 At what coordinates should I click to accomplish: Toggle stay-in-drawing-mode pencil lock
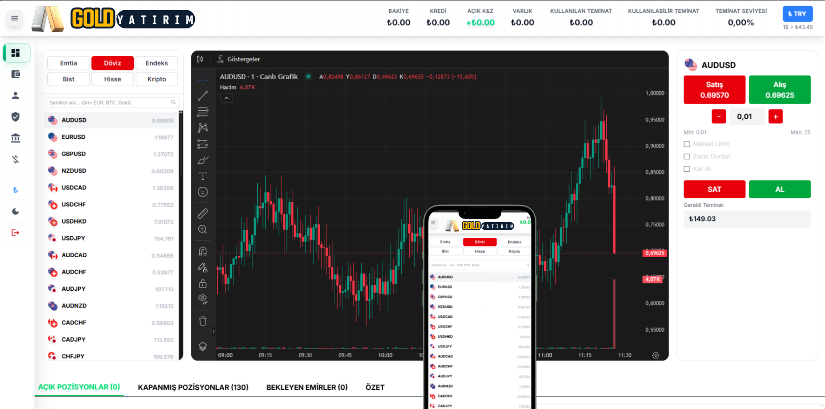[x=203, y=267]
